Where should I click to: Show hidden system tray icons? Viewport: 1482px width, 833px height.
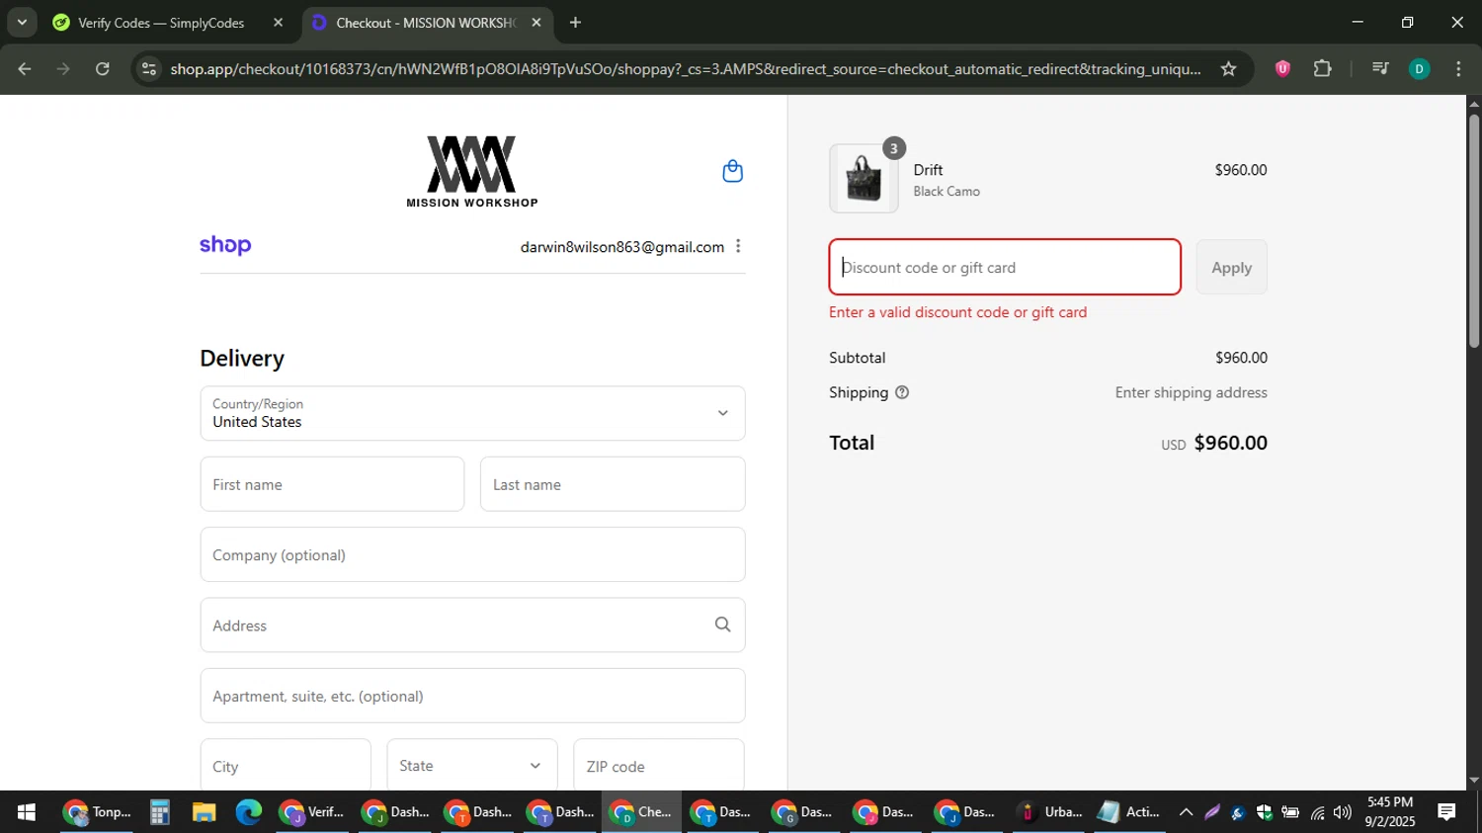1186,812
